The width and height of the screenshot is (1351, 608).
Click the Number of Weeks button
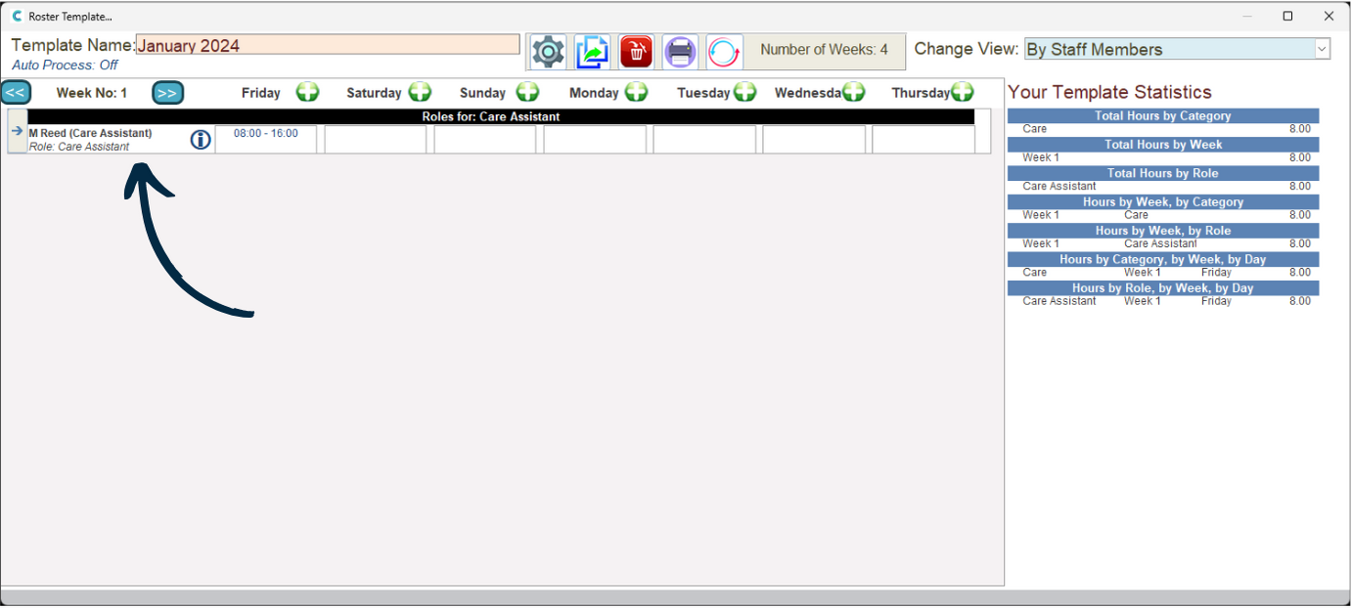click(824, 50)
